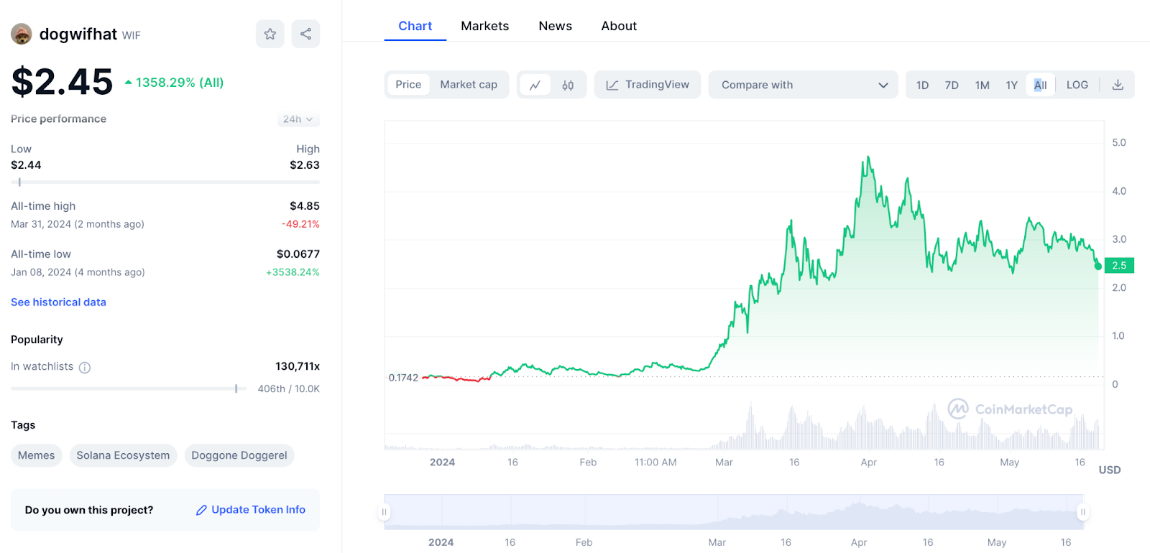
Task: Click the -49.21% percentage text
Action: (301, 224)
